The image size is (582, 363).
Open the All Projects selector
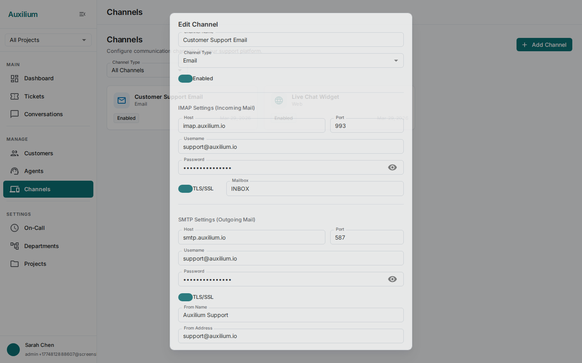pyautogui.click(x=48, y=40)
